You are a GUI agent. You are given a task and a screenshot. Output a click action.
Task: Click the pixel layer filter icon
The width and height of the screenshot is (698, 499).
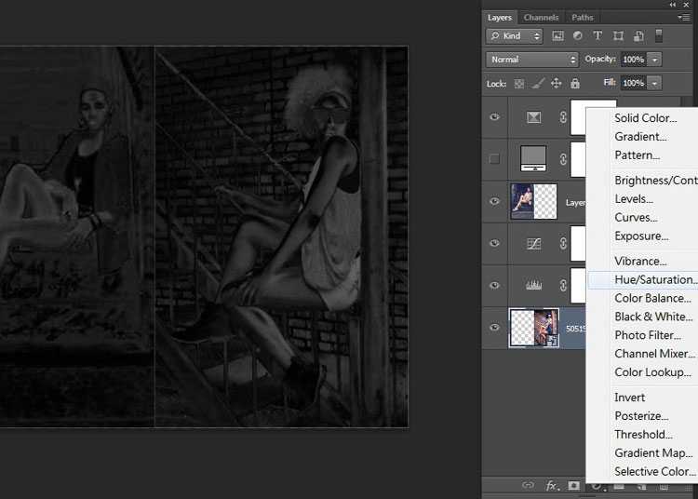(x=558, y=36)
